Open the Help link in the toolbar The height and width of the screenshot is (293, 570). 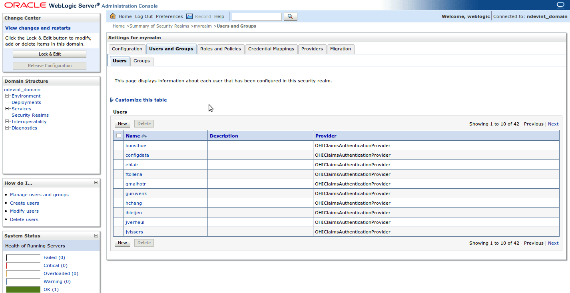pos(219,16)
